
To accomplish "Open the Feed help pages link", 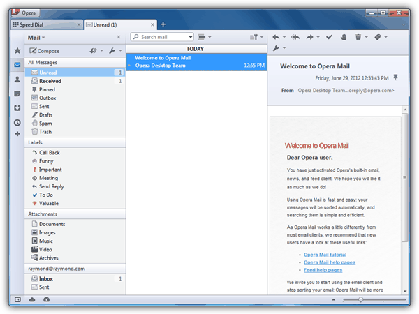I will pos(323,270).
